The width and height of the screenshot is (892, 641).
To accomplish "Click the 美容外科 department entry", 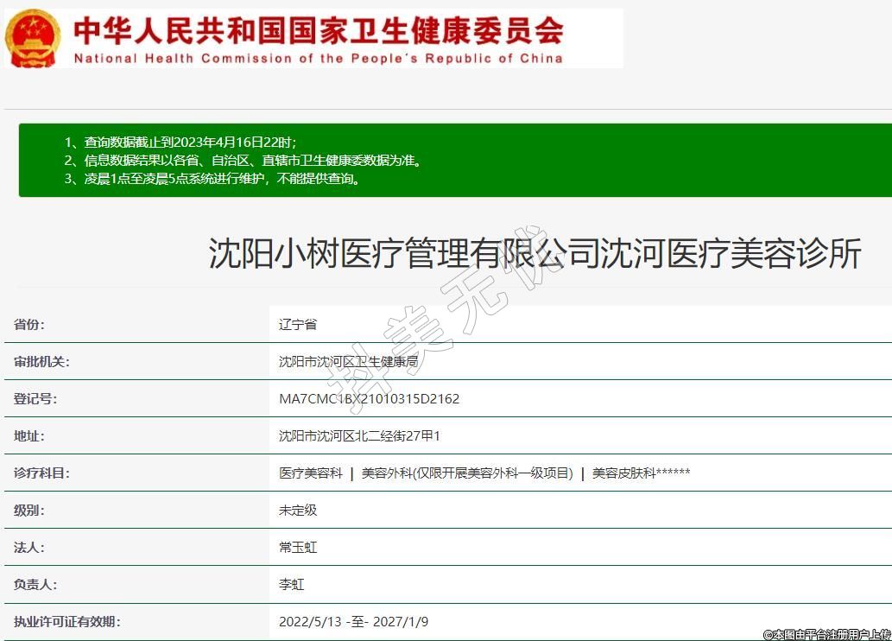I will pyautogui.click(x=467, y=473).
